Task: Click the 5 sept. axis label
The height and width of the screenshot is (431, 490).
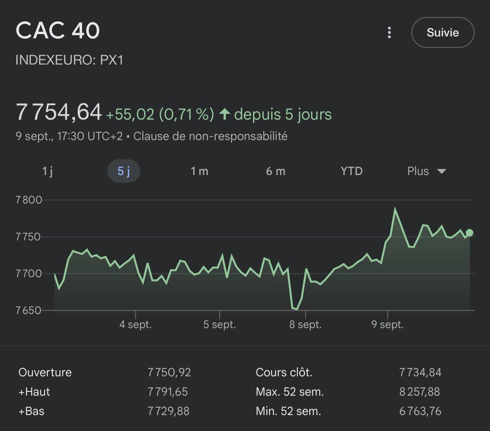Action: click(x=220, y=325)
